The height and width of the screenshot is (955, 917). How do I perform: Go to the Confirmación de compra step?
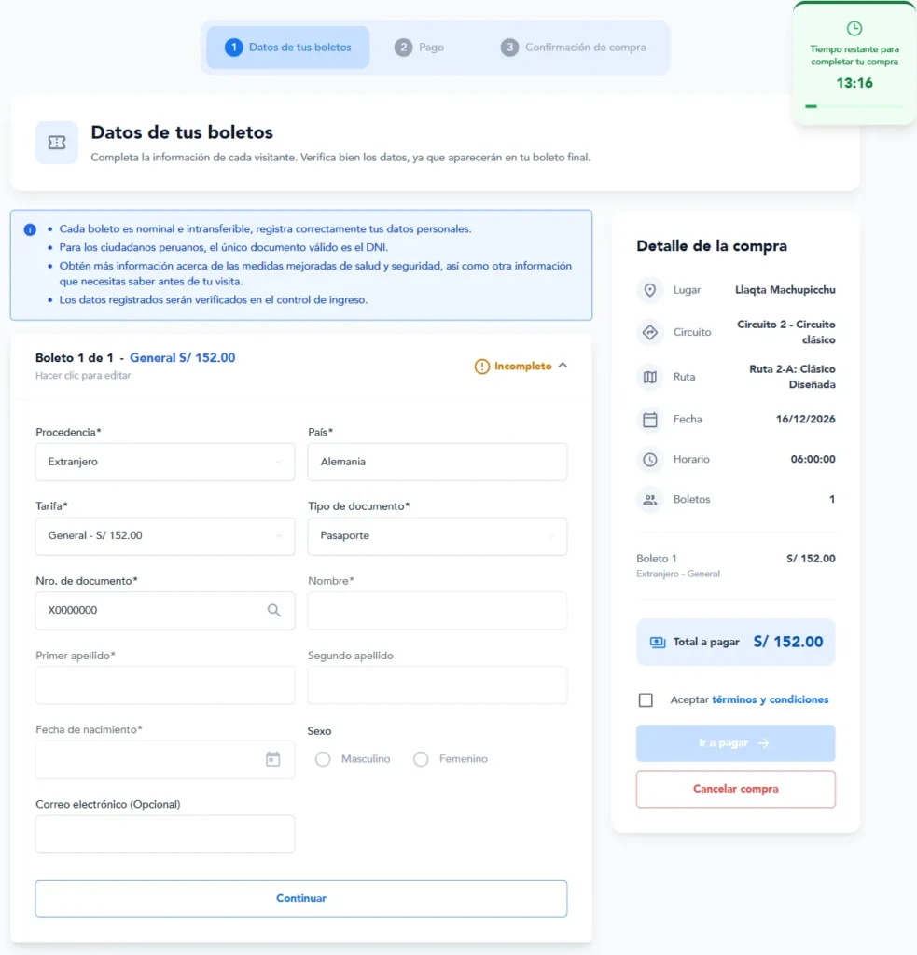pos(574,48)
